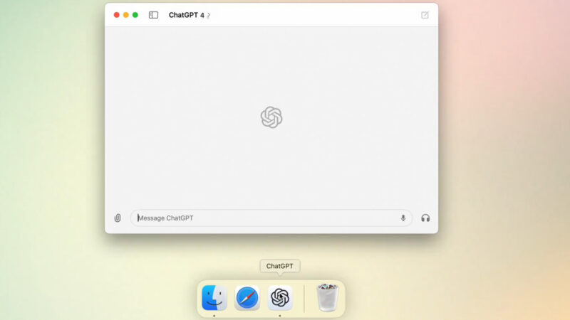Focus the Message ChatGPT input field
The image size is (570, 320).
pyautogui.click(x=271, y=218)
